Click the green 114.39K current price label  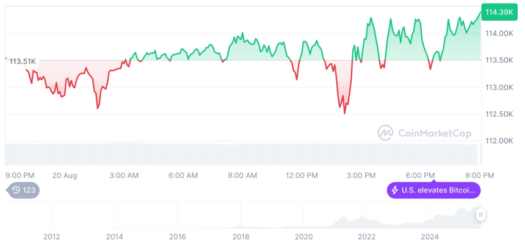[x=498, y=12]
